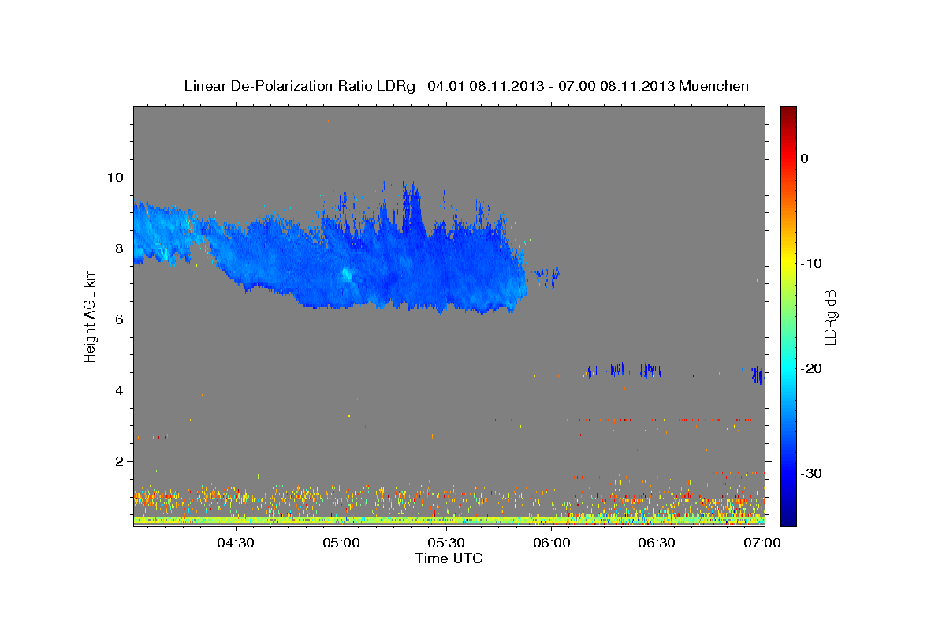
Task: Click the colorbar value '-20'
Action: pos(811,368)
